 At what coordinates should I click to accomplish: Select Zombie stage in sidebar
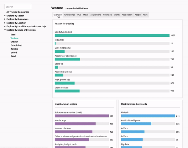(x=14, y=49)
